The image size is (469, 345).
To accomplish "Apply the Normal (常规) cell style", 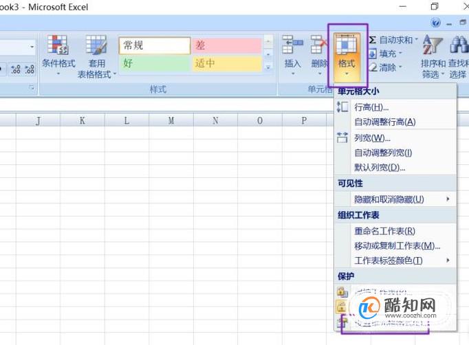I will [155, 45].
